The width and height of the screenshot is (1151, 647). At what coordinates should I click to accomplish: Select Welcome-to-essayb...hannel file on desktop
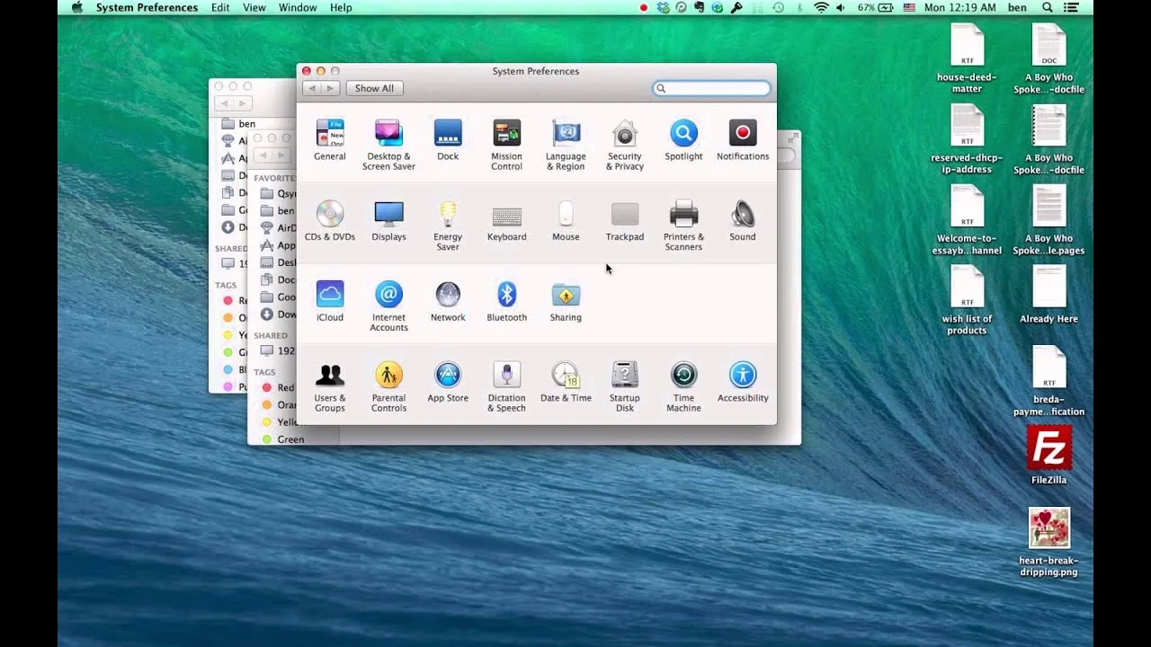pos(967,220)
